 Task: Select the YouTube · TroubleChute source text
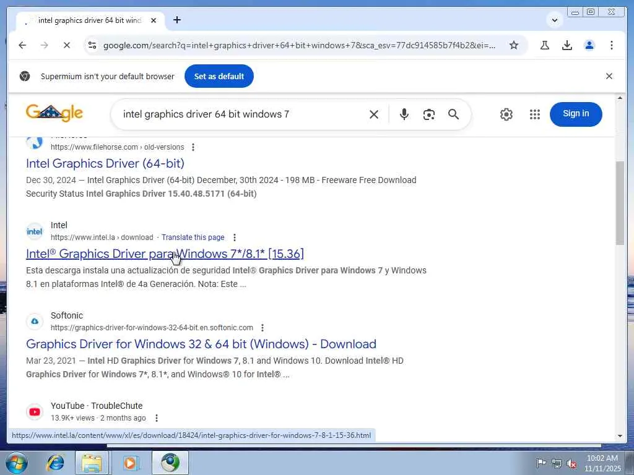click(97, 406)
